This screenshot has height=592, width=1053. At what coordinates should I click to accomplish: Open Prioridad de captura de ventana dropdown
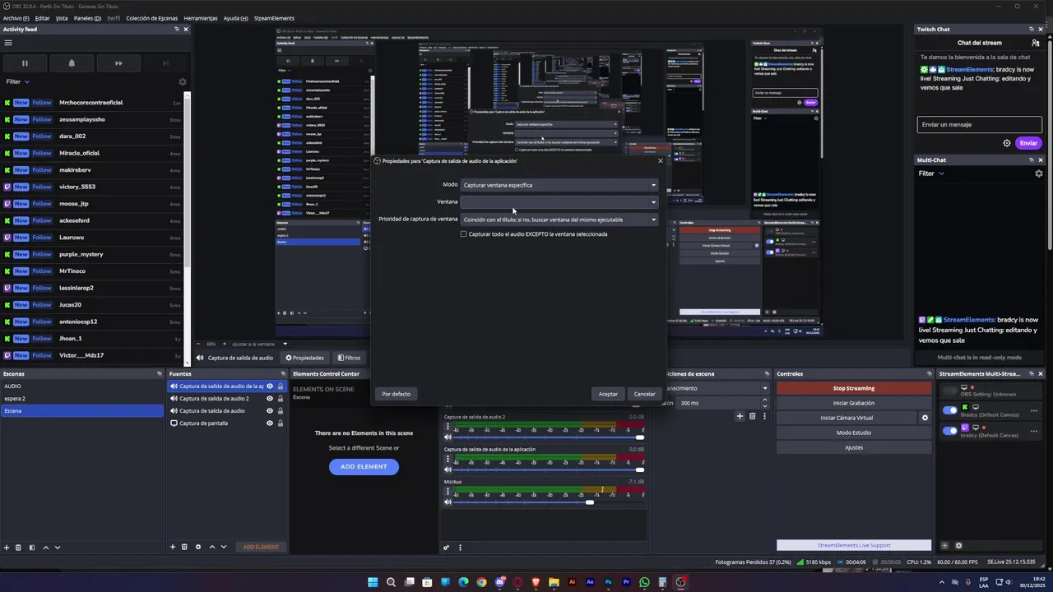559,220
